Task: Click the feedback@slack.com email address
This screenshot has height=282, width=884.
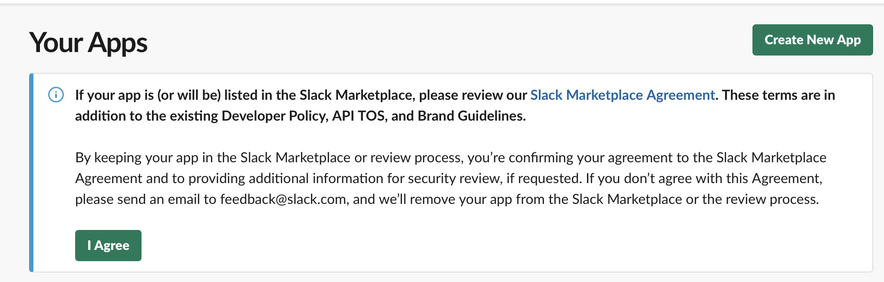Action: 283,199
